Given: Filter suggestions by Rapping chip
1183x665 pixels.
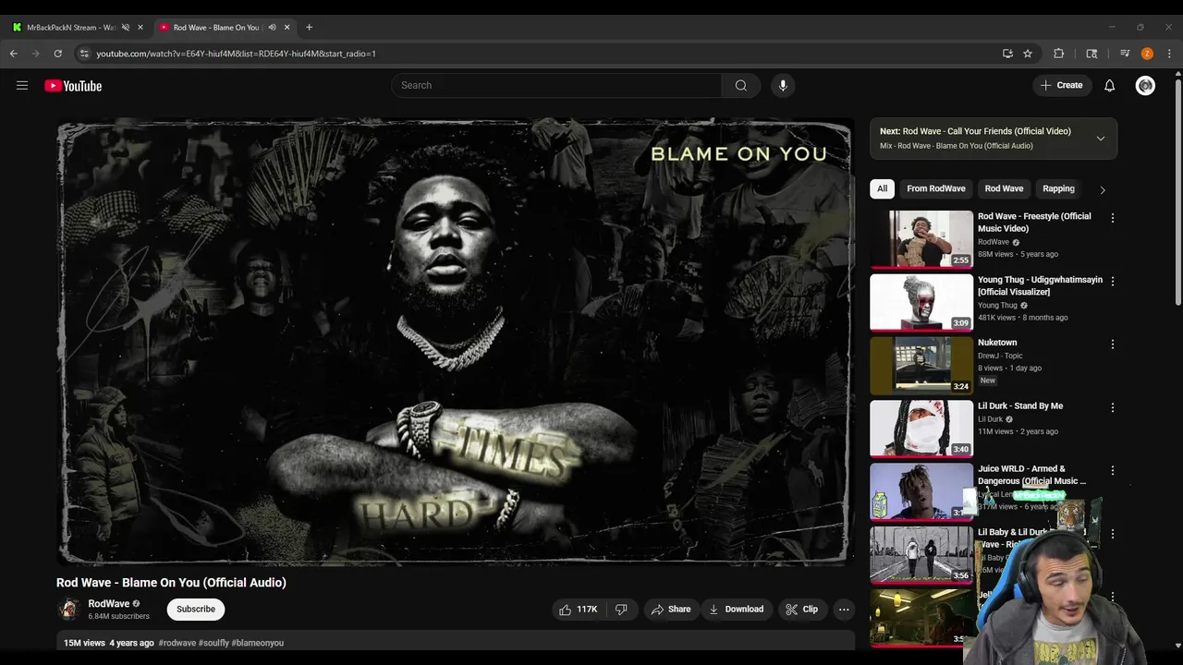Looking at the screenshot, I should tap(1058, 188).
